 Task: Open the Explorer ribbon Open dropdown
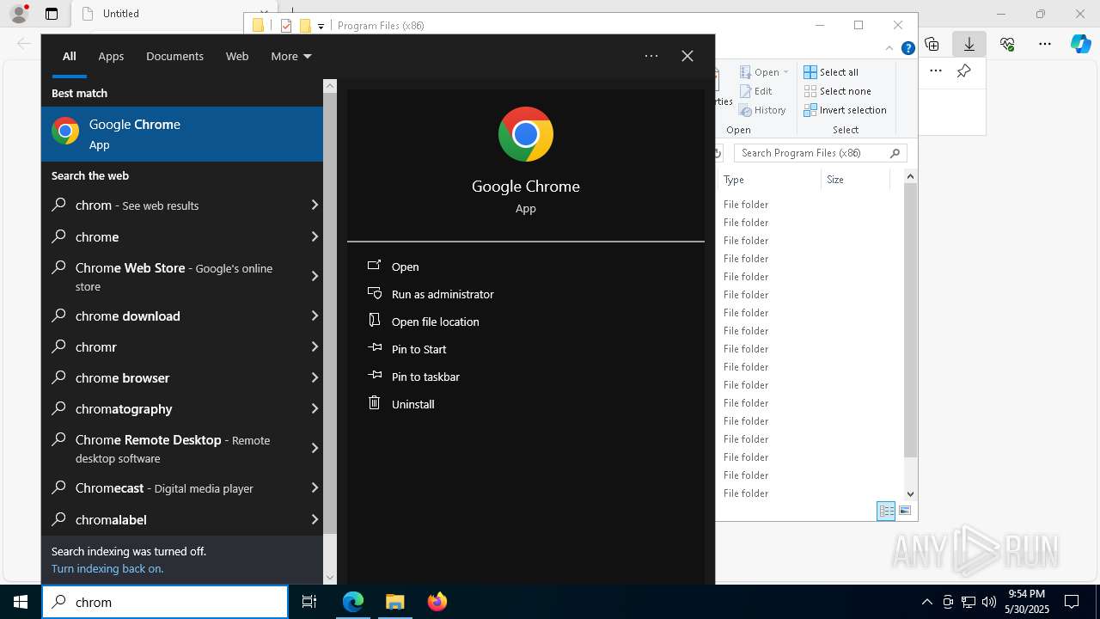764,72
